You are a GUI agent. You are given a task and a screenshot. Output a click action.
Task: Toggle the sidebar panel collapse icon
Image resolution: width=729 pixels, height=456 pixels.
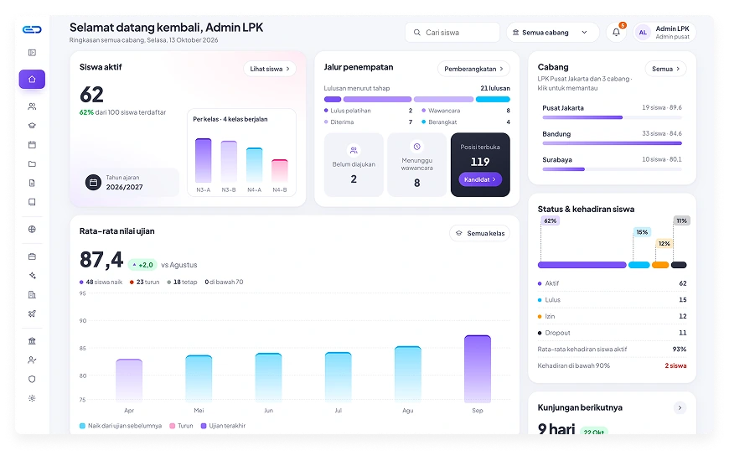(32, 53)
